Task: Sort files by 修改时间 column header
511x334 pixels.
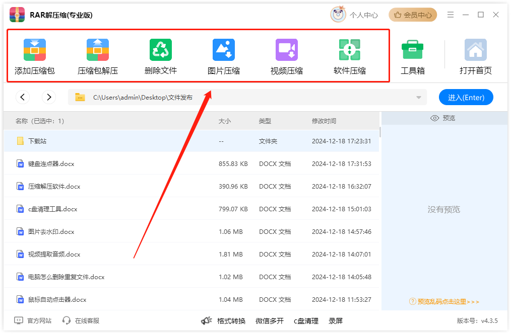Action: 324,121
